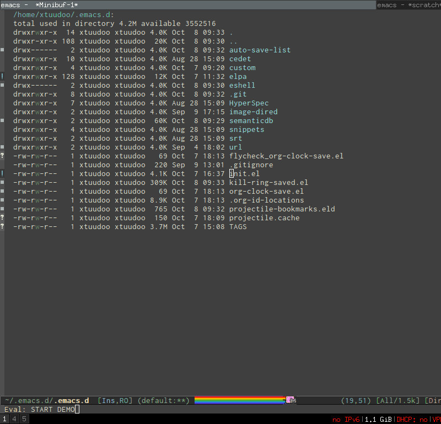The width and height of the screenshot is (441, 424).
Task: Select the emacs *scratch* window tab
Action: 408,4
